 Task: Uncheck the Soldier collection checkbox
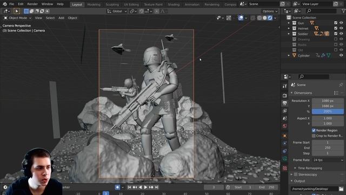tap(336, 34)
